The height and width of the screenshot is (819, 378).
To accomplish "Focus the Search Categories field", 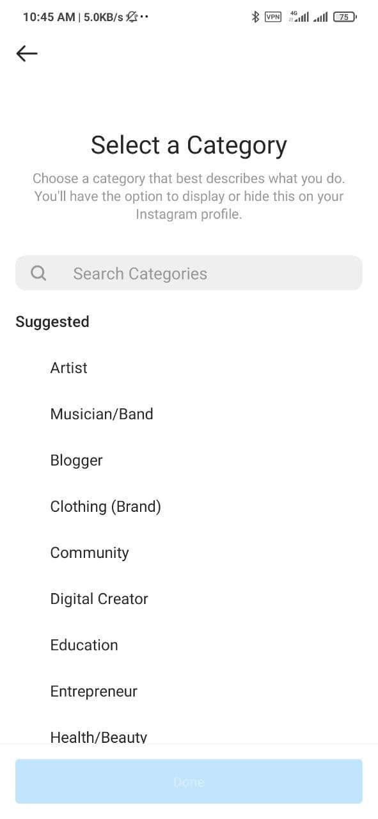I will [x=189, y=273].
